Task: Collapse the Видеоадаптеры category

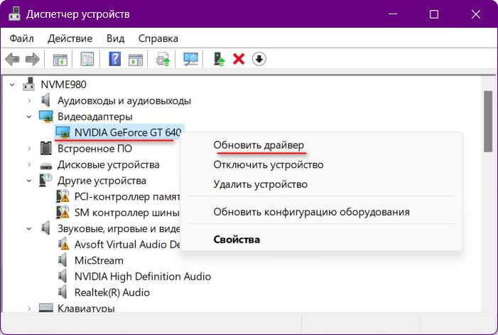Action: (x=29, y=117)
